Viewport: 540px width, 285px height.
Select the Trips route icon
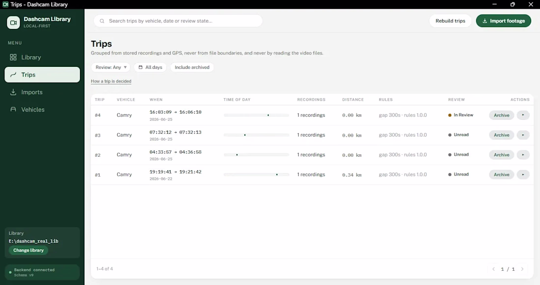13,74
